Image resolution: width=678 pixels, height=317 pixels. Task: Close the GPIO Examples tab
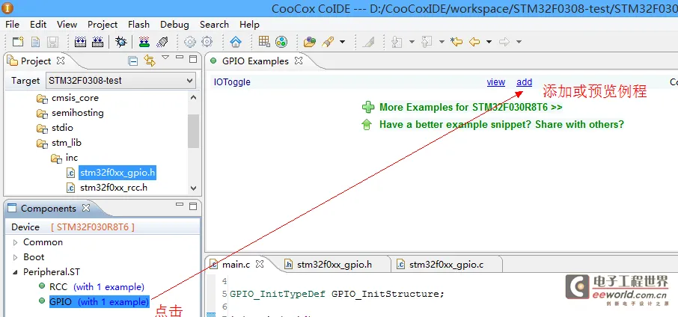click(x=299, y=61)
